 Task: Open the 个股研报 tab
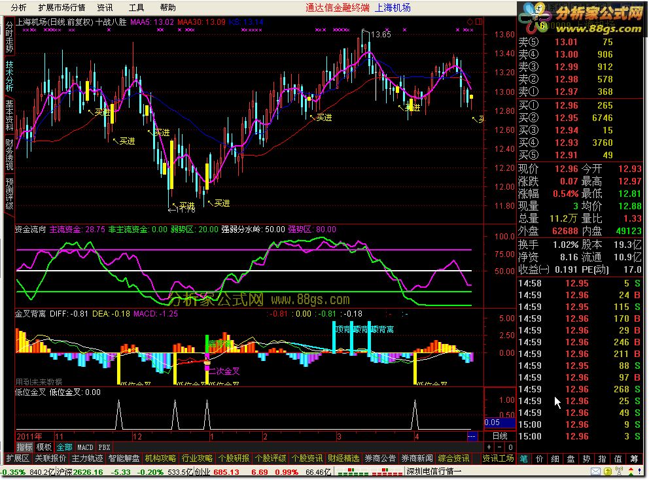(x=234, y=458)
